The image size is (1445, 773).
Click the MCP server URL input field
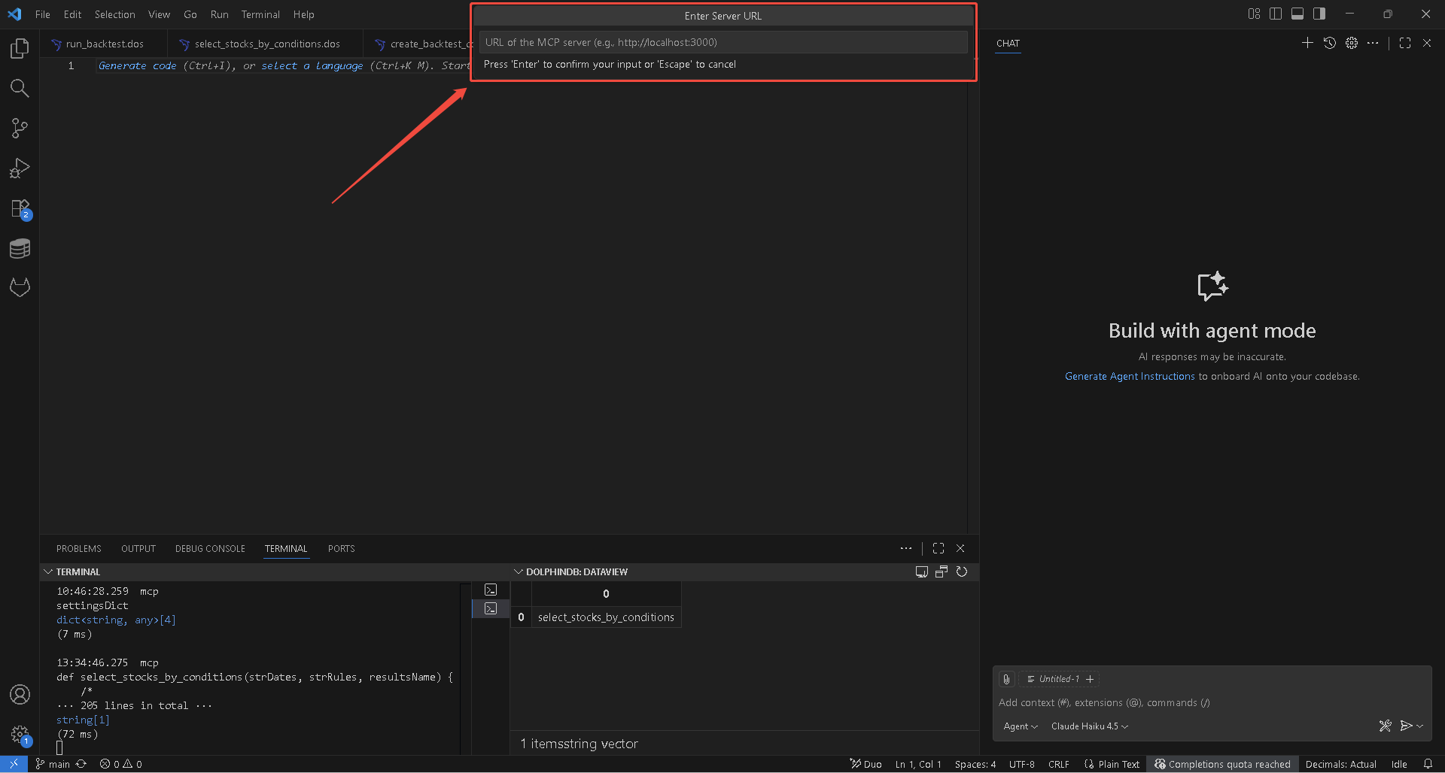click(722, 43)
